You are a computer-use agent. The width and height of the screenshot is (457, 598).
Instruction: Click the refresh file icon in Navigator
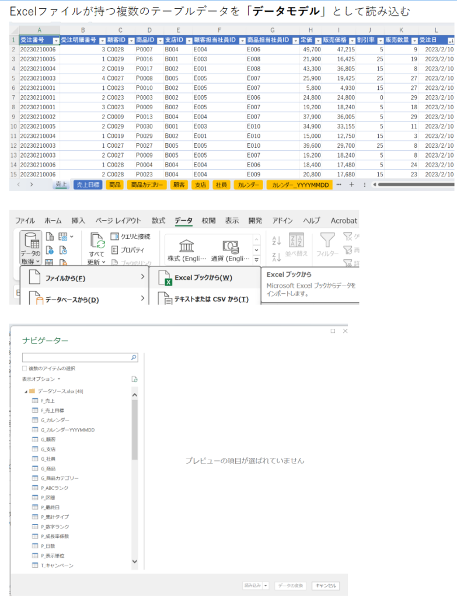(x=134, y=379)
